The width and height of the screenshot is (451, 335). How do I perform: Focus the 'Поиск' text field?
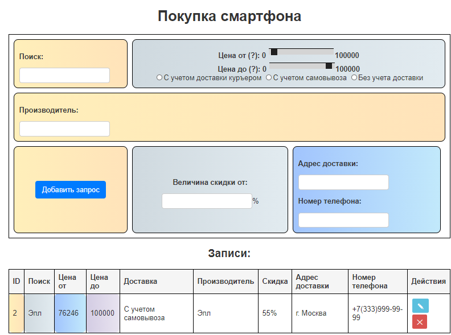64,76
